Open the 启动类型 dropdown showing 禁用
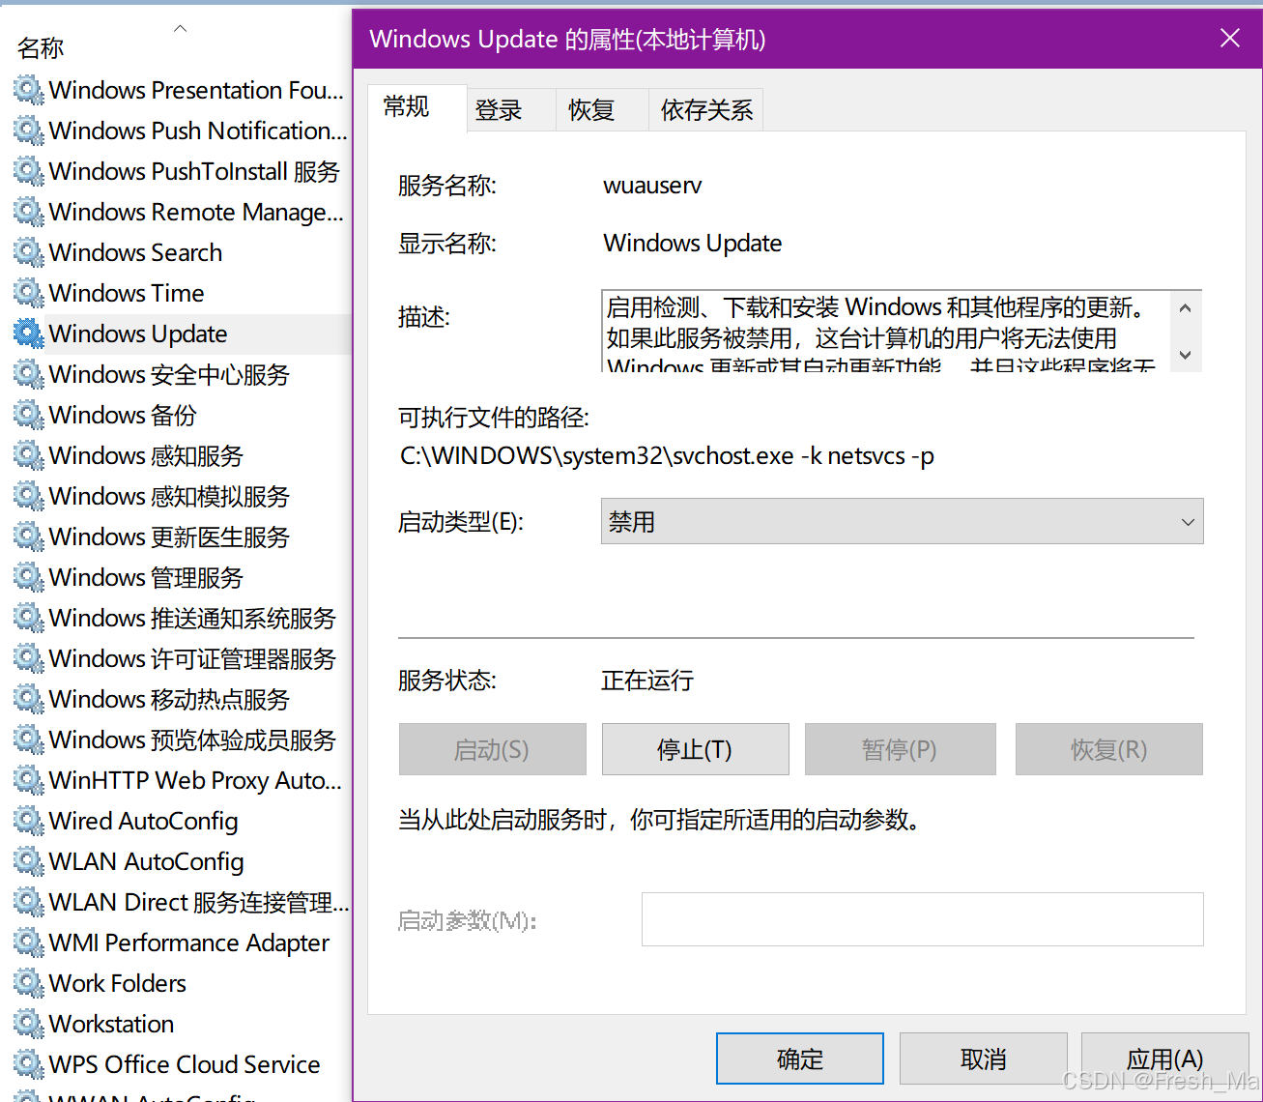Image resolution: width=1263 pixels, height=1102 pixels. (x=902, y=522)
